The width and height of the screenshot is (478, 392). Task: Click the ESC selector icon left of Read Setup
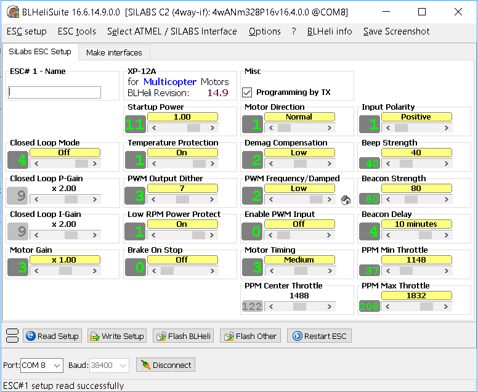tap(12, 335)
